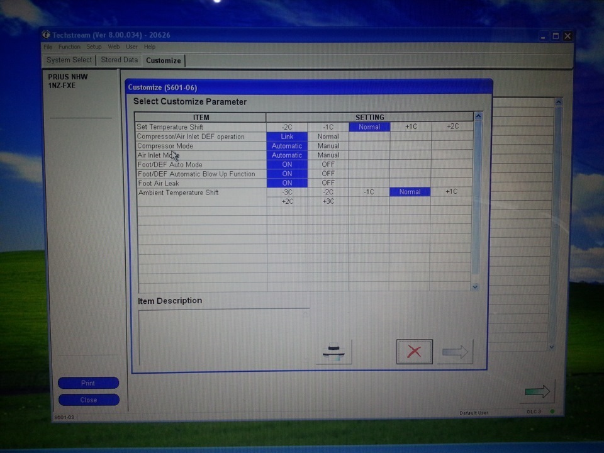Open the Setup menu
The image size is (604, 453).
(94, 47)
